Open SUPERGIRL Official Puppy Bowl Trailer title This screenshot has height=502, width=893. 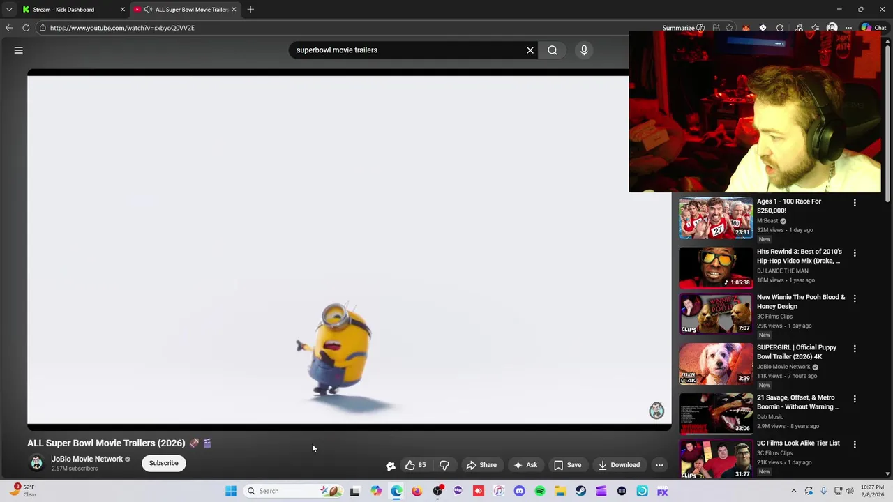797,352
